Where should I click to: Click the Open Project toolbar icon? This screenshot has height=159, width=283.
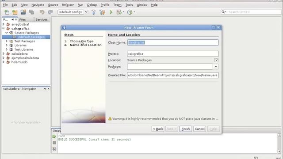coord(23,12)
